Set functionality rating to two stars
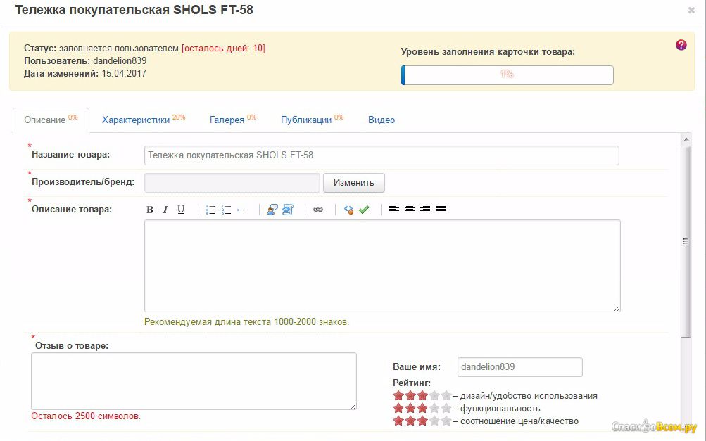Viewport: 706px width, 441px height. [x=410, y=408]
